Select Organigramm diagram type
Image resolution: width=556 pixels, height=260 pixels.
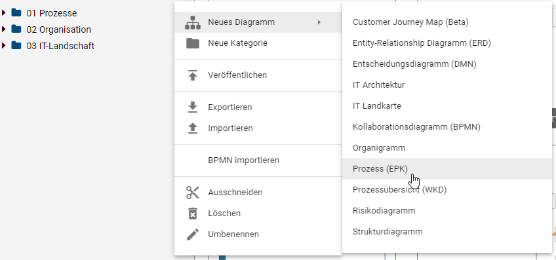447,148
